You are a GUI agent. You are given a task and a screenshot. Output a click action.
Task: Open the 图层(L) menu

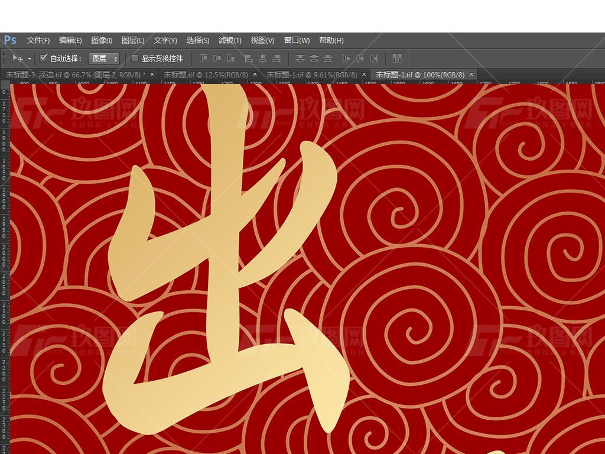click(133, 40)
